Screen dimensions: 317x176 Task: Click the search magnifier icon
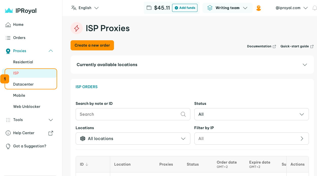point(183,114)
